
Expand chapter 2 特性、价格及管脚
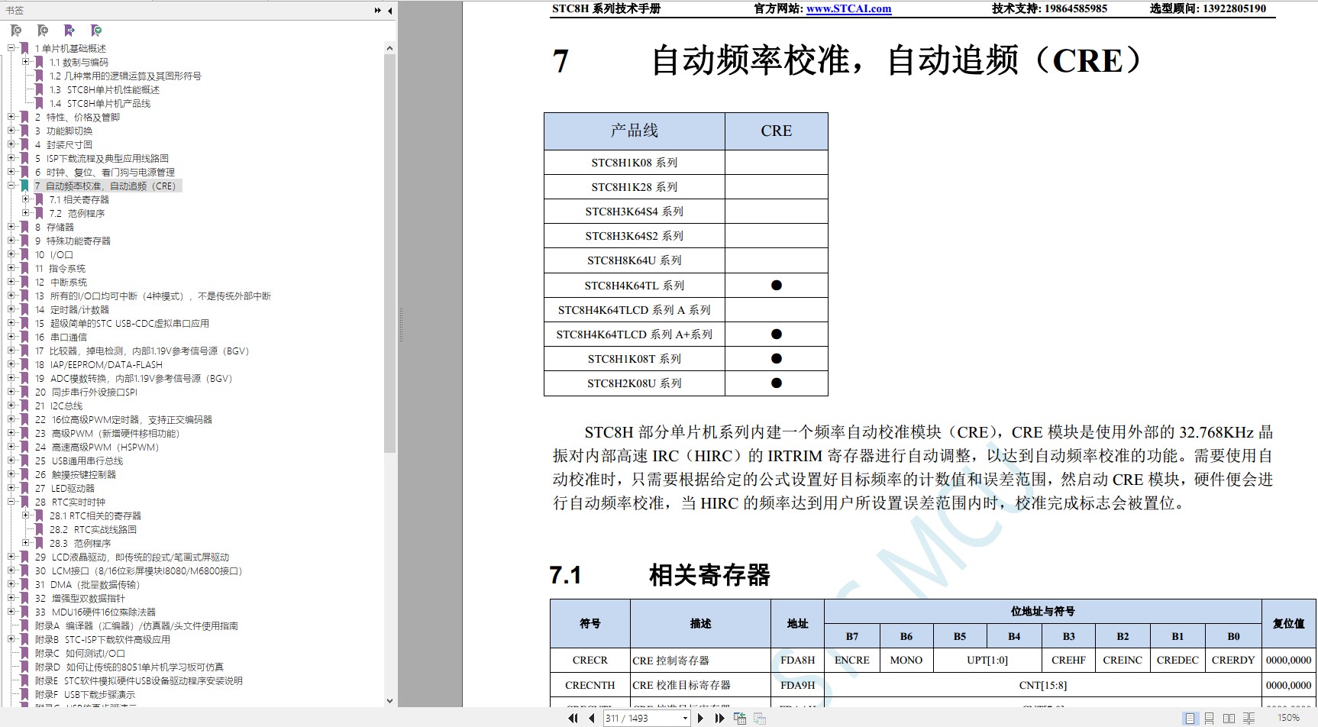[11, 117]
